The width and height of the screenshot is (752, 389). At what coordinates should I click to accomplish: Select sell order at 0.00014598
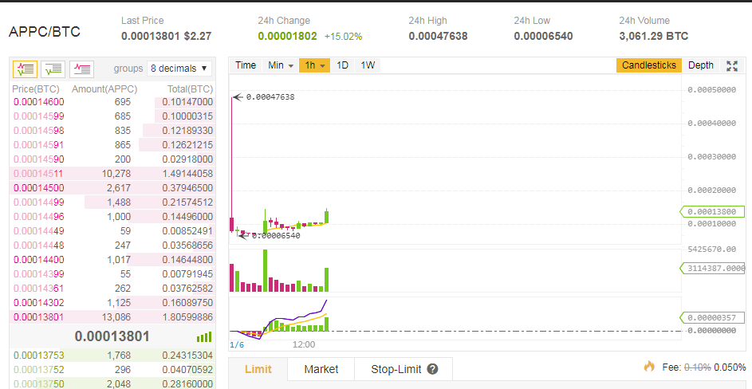(x=112, y=131)
